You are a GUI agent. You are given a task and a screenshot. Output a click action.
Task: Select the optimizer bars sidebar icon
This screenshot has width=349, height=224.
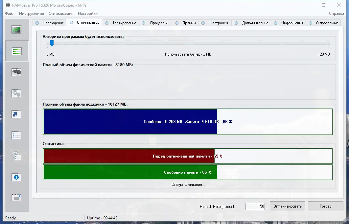tap(17, 51)
